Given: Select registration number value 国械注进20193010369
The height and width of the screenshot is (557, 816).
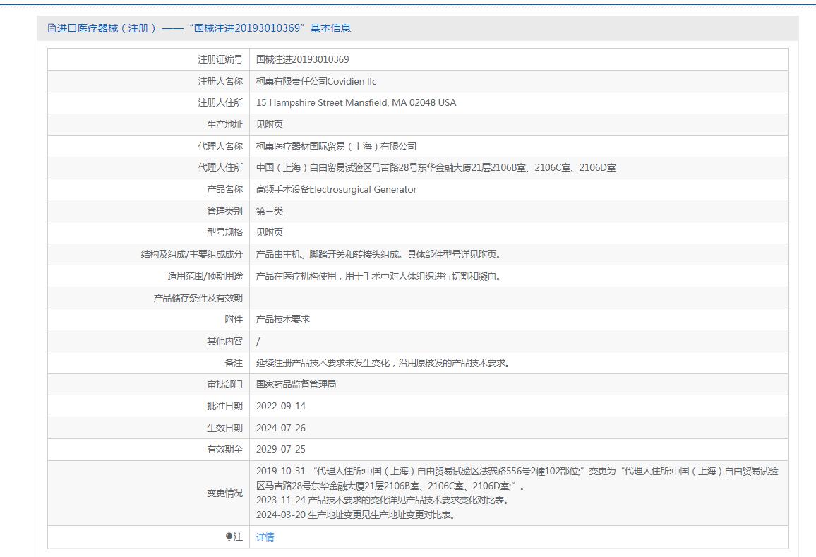Looking at the screenshot, I should coord(302,59).
